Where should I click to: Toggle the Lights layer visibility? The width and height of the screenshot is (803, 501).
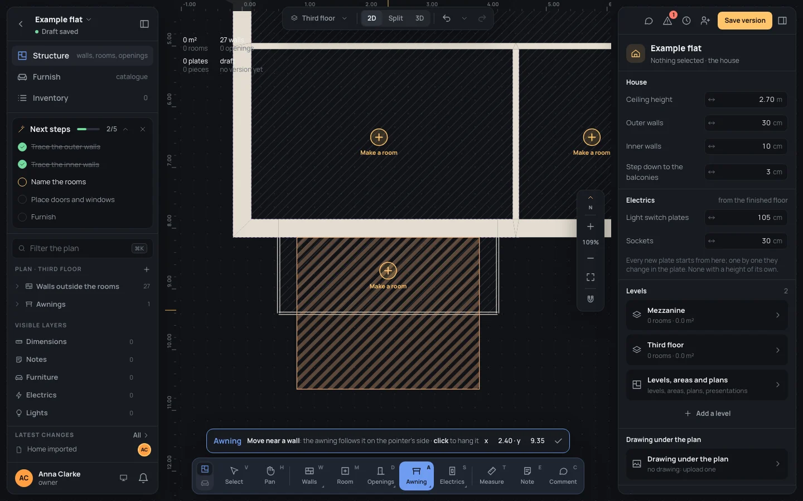click(83, 413)
